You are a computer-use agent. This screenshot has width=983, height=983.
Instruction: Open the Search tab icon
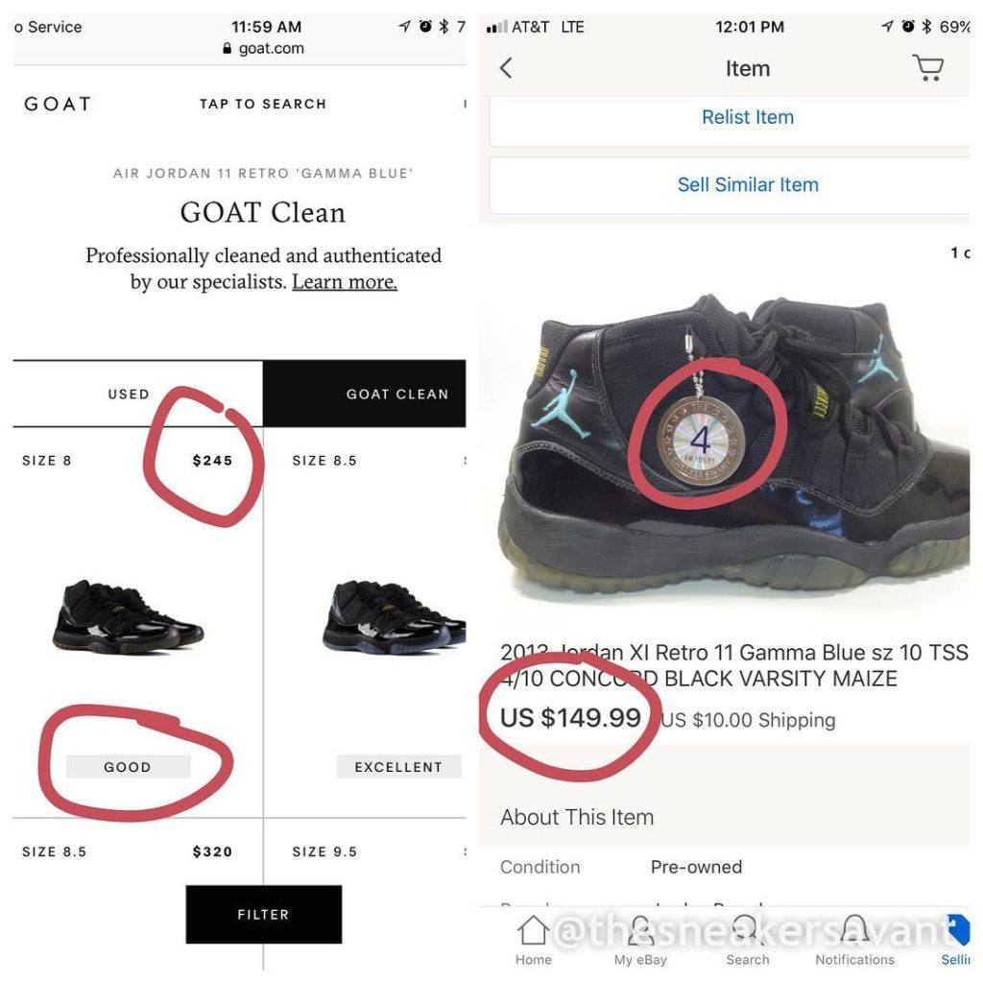click(747, 931)
